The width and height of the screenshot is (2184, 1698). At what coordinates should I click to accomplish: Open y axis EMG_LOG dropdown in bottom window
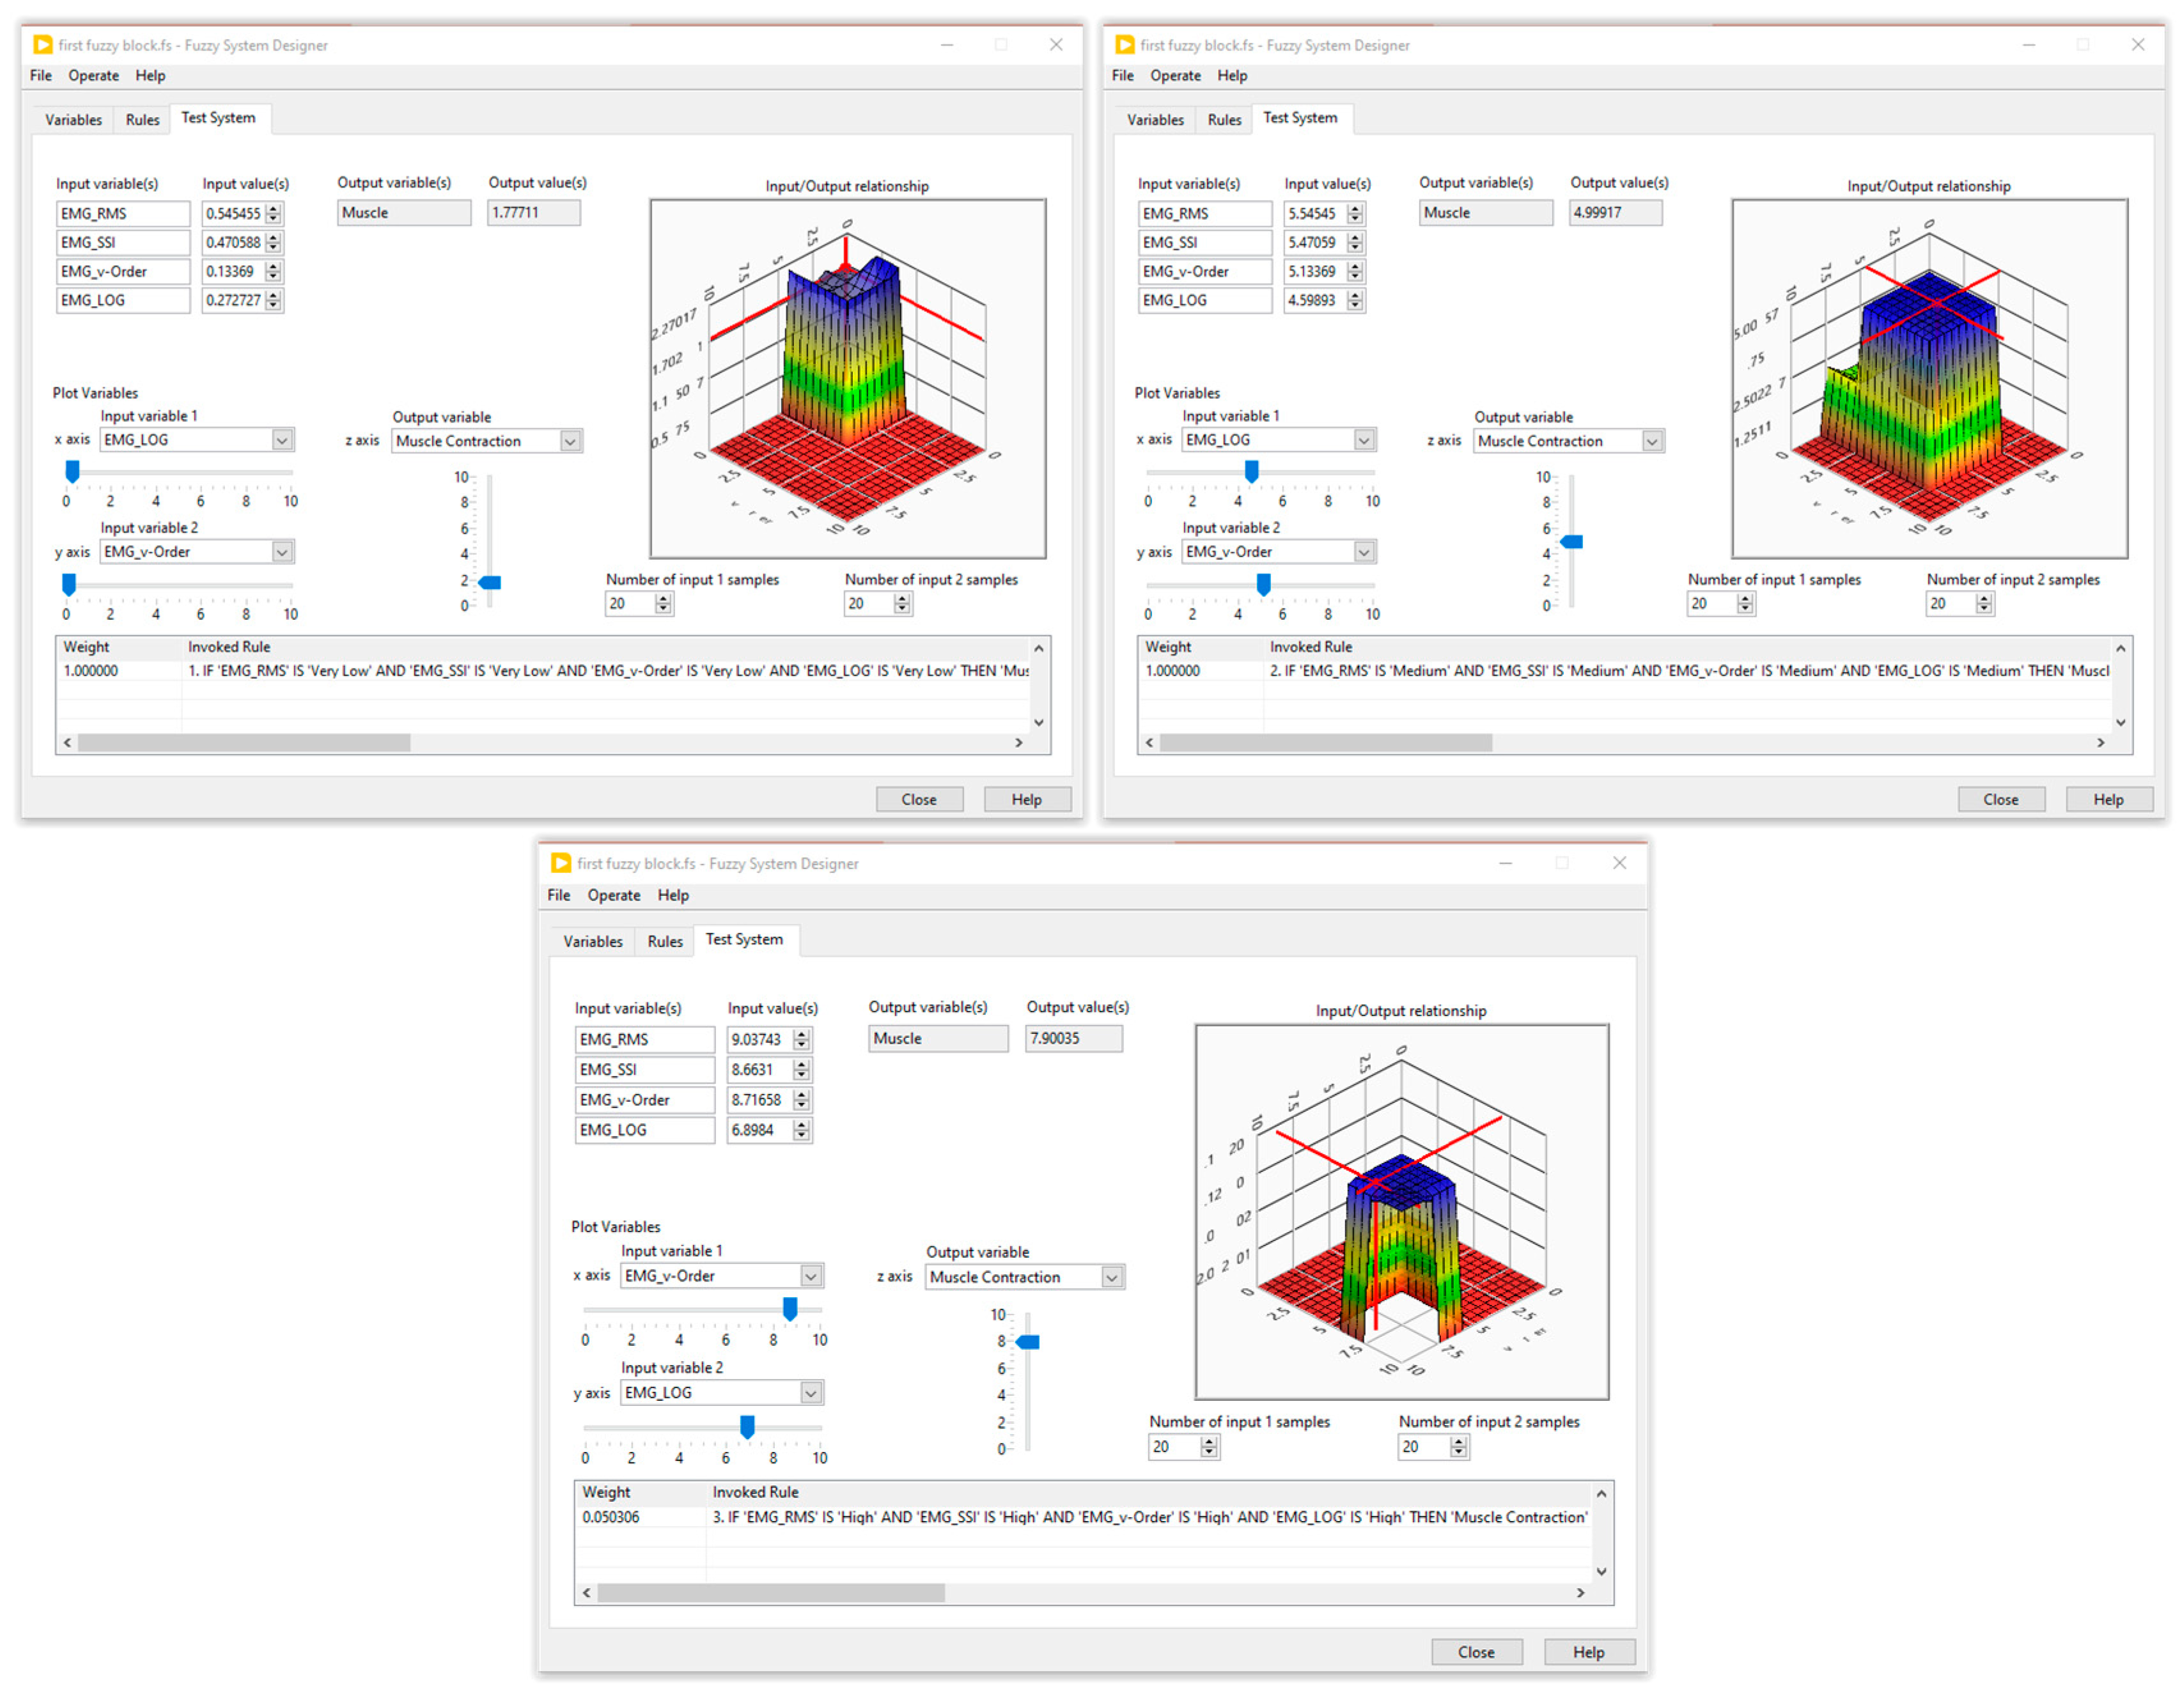point(811,1392)
